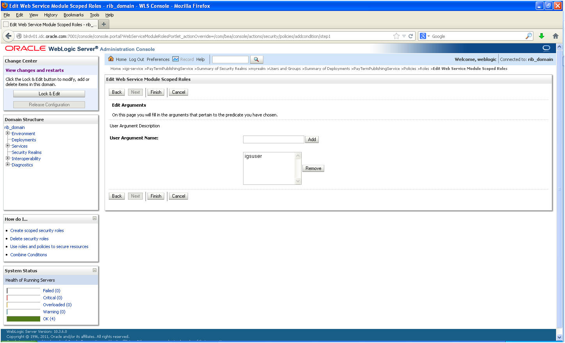Screen dimensions: 565x343
Task: Open the Tools menu
Action: tap(94, 15)
